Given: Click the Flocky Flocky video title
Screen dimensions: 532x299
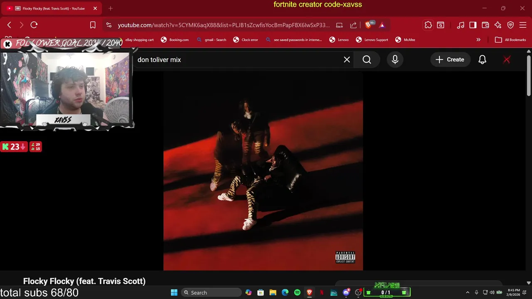Looking at the screenshot, I should coord(84,281).
